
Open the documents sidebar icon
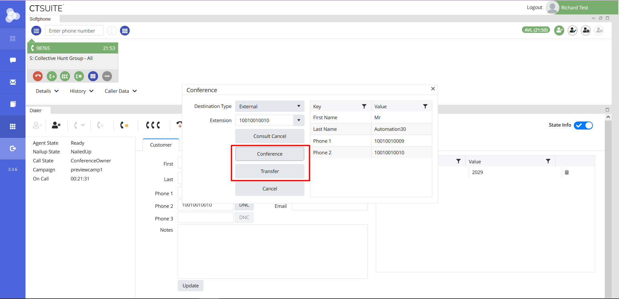pos(13,104)
